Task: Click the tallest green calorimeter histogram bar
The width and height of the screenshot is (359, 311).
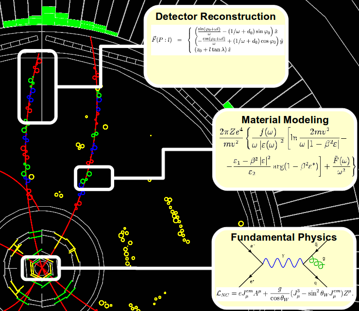Action: coord(49,16)
